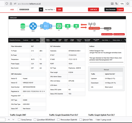Viewport: 132px width, 123px height.
Task: Click the ACSIS logo
Action: click(12, 10)
